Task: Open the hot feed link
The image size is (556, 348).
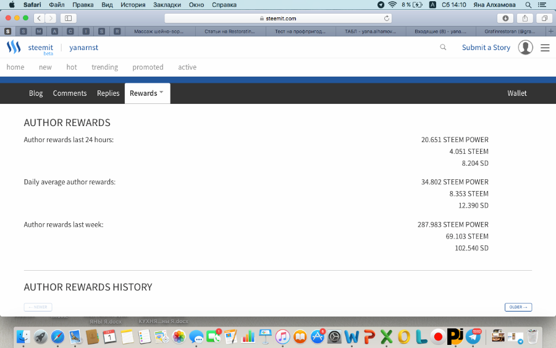Action: coord(72,67)
